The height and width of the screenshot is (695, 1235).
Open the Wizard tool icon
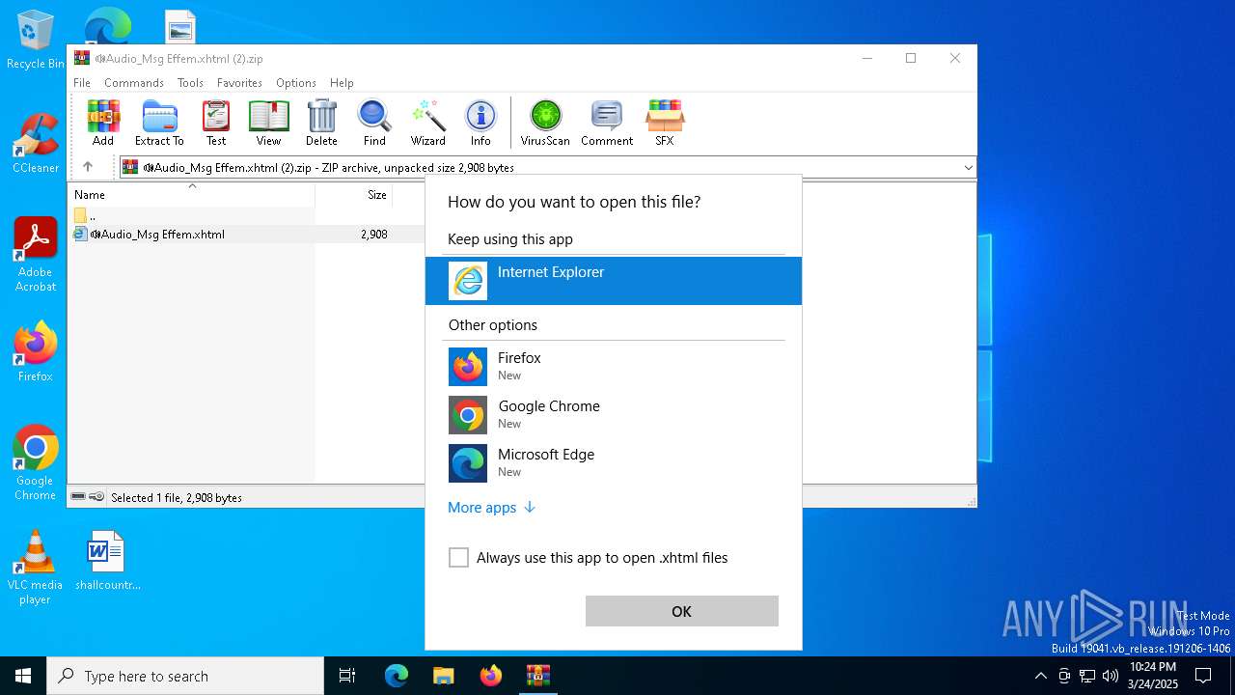[428, 123]
